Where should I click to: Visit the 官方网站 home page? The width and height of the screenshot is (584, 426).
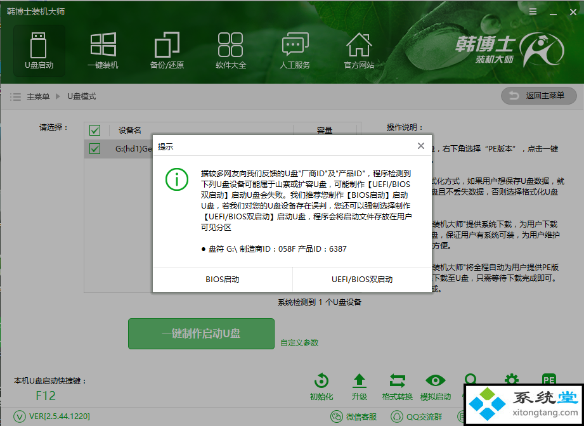(359, 51)
